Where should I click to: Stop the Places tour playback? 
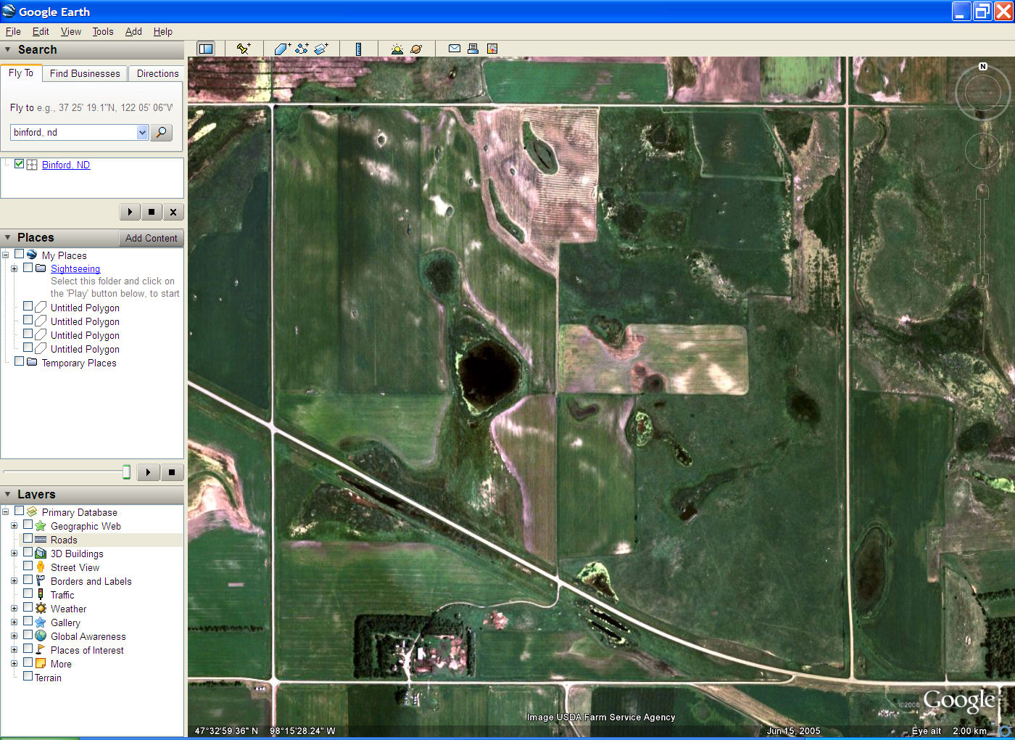coord(172,472)
